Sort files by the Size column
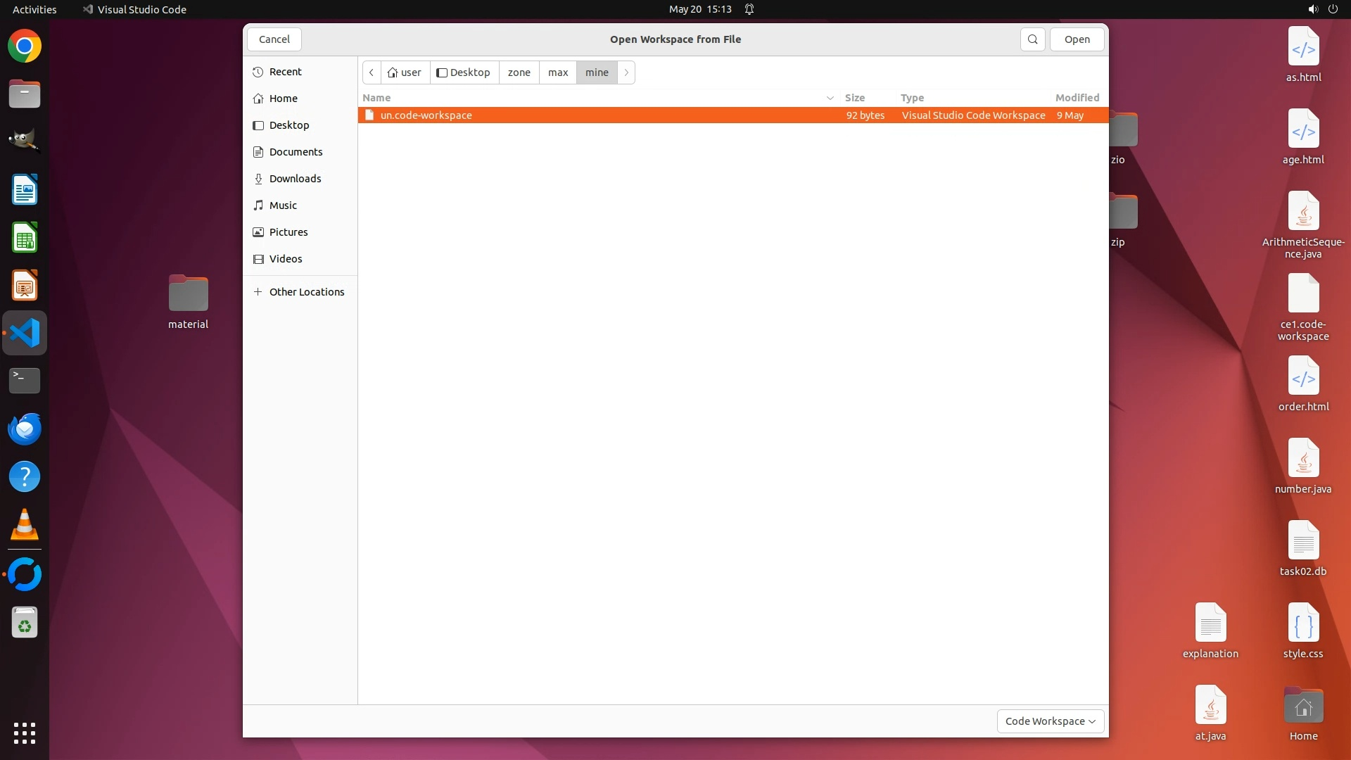 [855, 98]
